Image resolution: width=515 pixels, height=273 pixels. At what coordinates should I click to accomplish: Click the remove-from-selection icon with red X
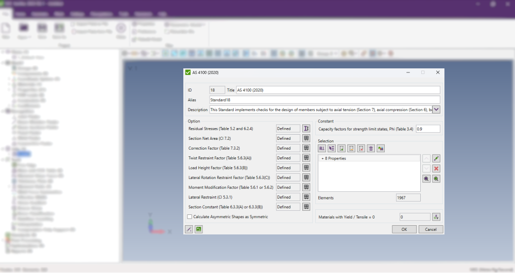coord(361,149)
